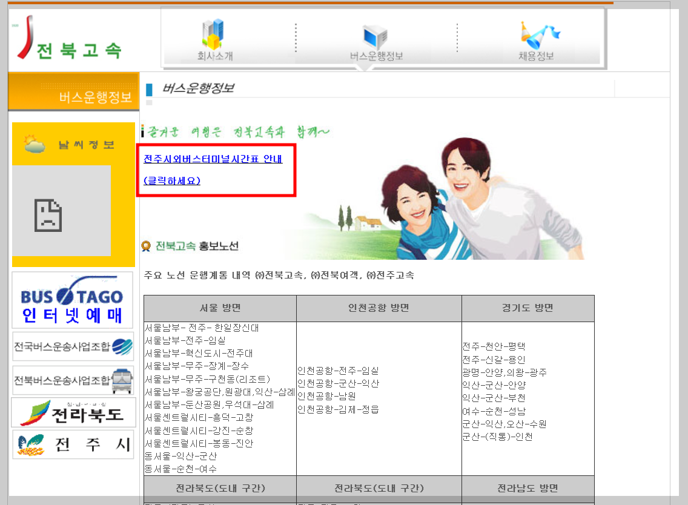Open 전주시 banner link
688x505 pixels.
tap(73, 444)
